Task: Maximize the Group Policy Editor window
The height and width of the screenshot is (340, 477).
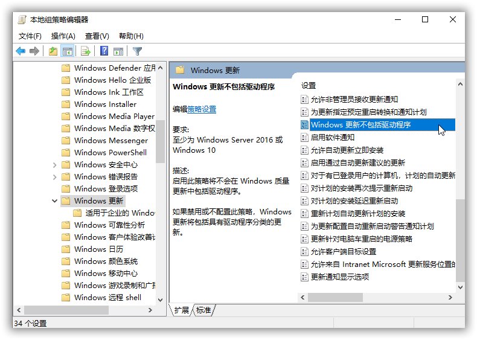Action: [425, 19]
